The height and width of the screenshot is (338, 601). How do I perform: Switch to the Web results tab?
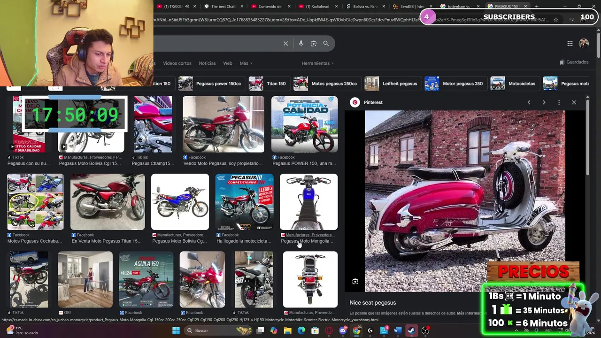tap(228, 63)
